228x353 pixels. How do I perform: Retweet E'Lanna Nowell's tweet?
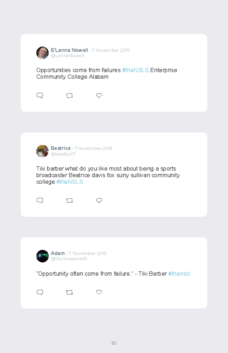(x=69, y=96)
